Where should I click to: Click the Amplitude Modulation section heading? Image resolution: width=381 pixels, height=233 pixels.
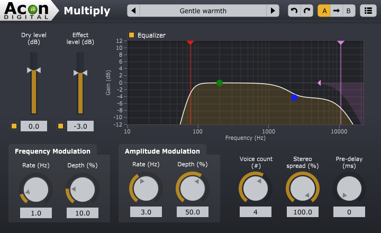click(x=162, y=151)
